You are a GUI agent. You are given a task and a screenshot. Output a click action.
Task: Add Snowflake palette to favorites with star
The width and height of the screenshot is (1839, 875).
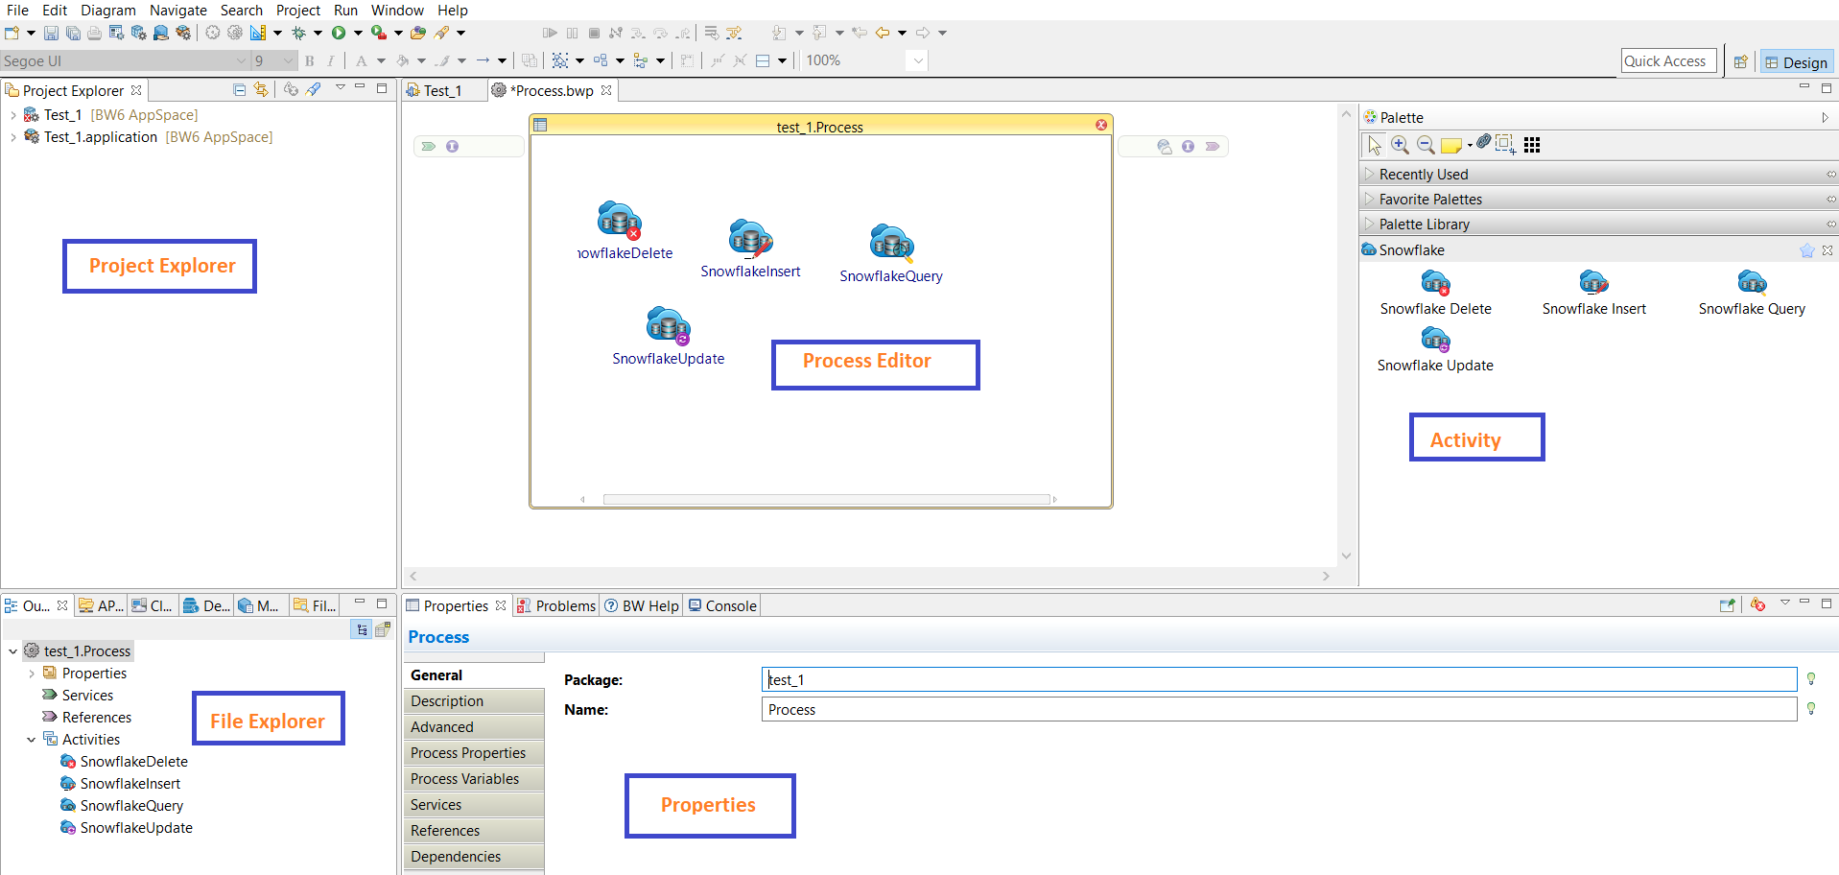point(1806,250)
